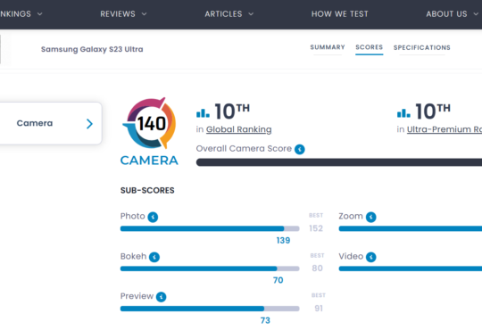Show info for Bokeh sub-score
The width and height of the screenshot is (482, 330).
[154, 257]
